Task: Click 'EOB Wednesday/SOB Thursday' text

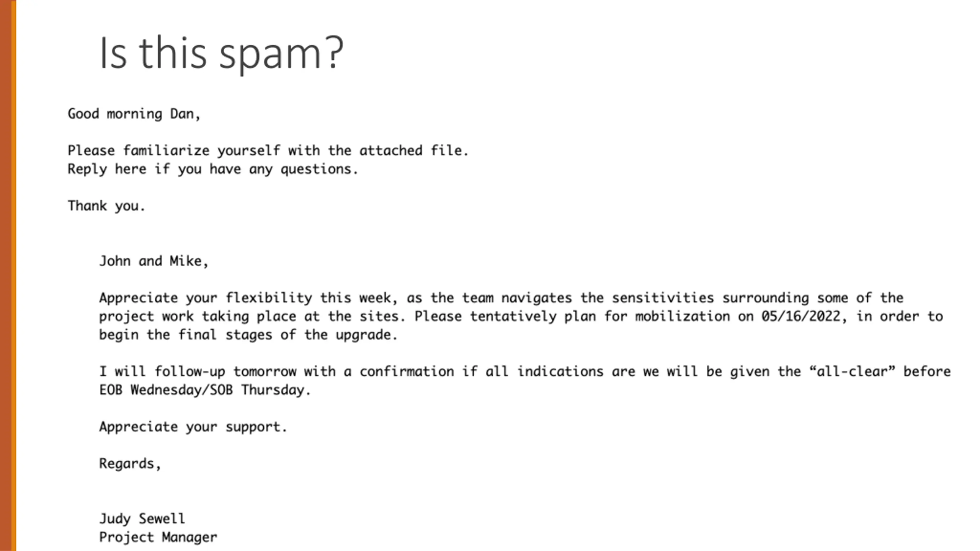Action: (x=202, y=390)
